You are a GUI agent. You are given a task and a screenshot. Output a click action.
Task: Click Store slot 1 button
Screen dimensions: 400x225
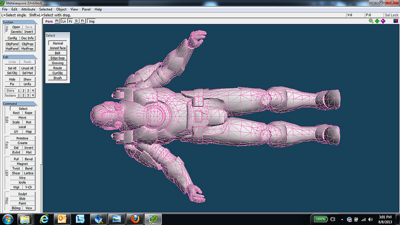coord(18,90)
